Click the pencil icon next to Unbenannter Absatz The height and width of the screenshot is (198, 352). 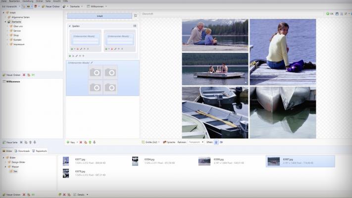tap(92, 63)
